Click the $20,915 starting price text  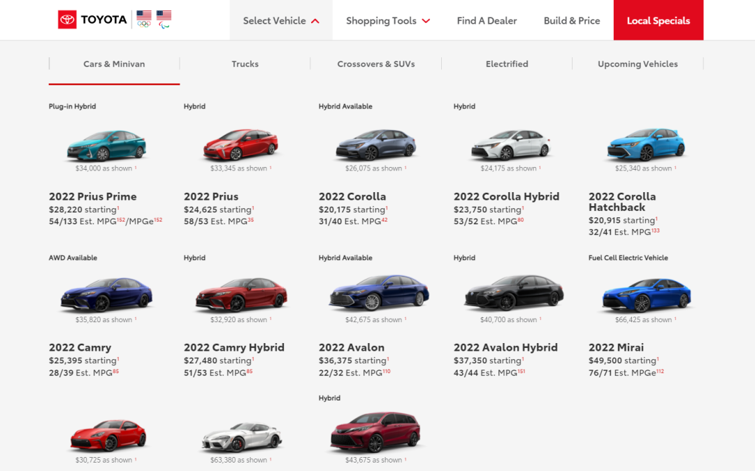point(623,220)
